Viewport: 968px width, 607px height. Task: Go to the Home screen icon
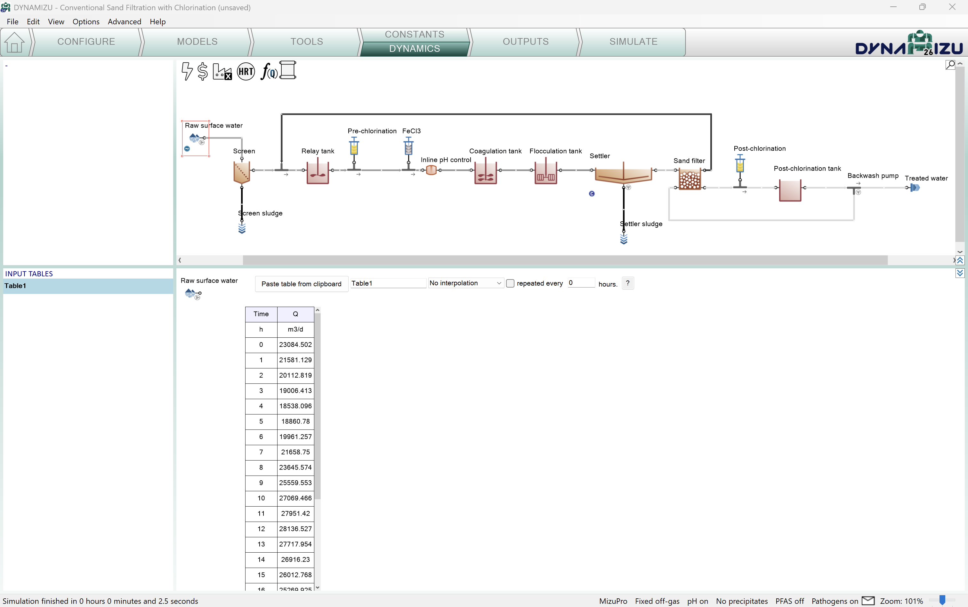14,42
